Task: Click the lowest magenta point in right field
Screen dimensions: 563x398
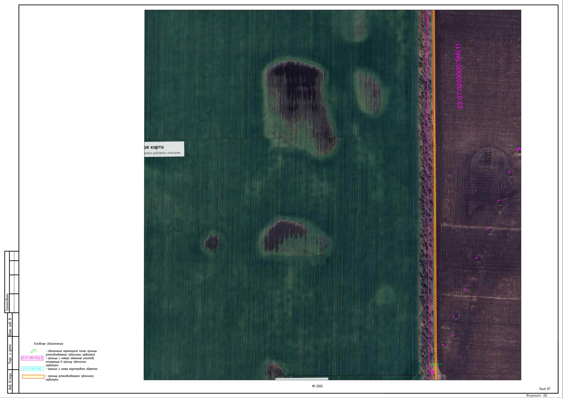Action: tap(443, 345)
